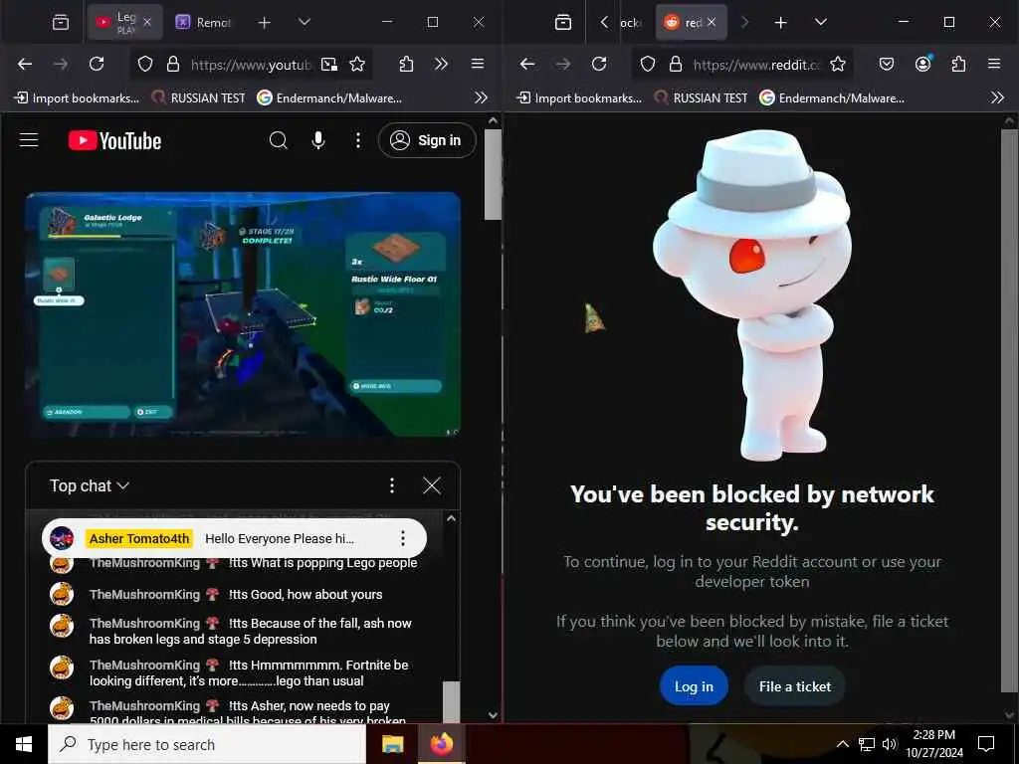
Task: Show more toolbar tools in YouTube window
Action: [x=441, y=64]
